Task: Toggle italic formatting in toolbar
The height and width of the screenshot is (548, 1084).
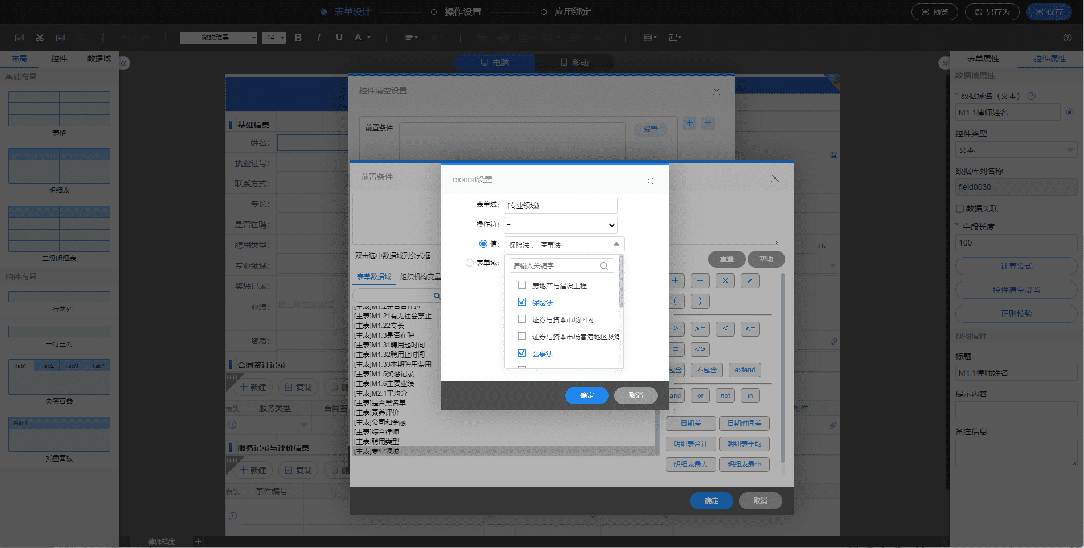Action: pyautogui.click(x=318, y=38)
